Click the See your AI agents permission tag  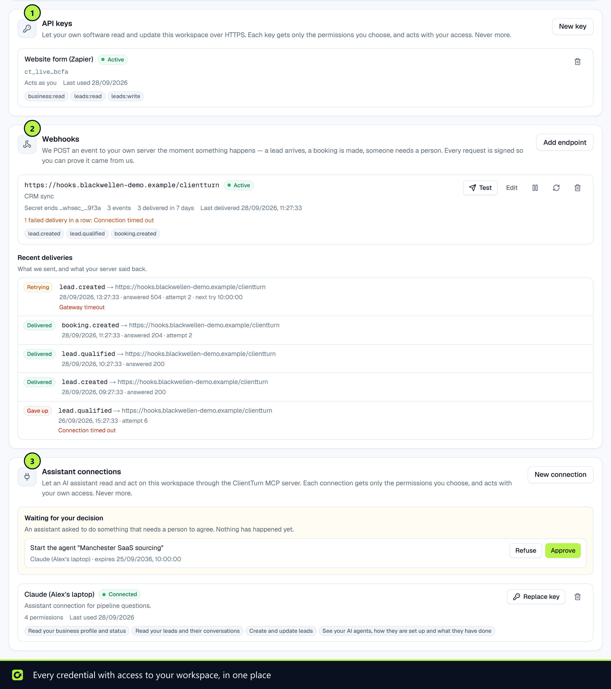(407, 631)
